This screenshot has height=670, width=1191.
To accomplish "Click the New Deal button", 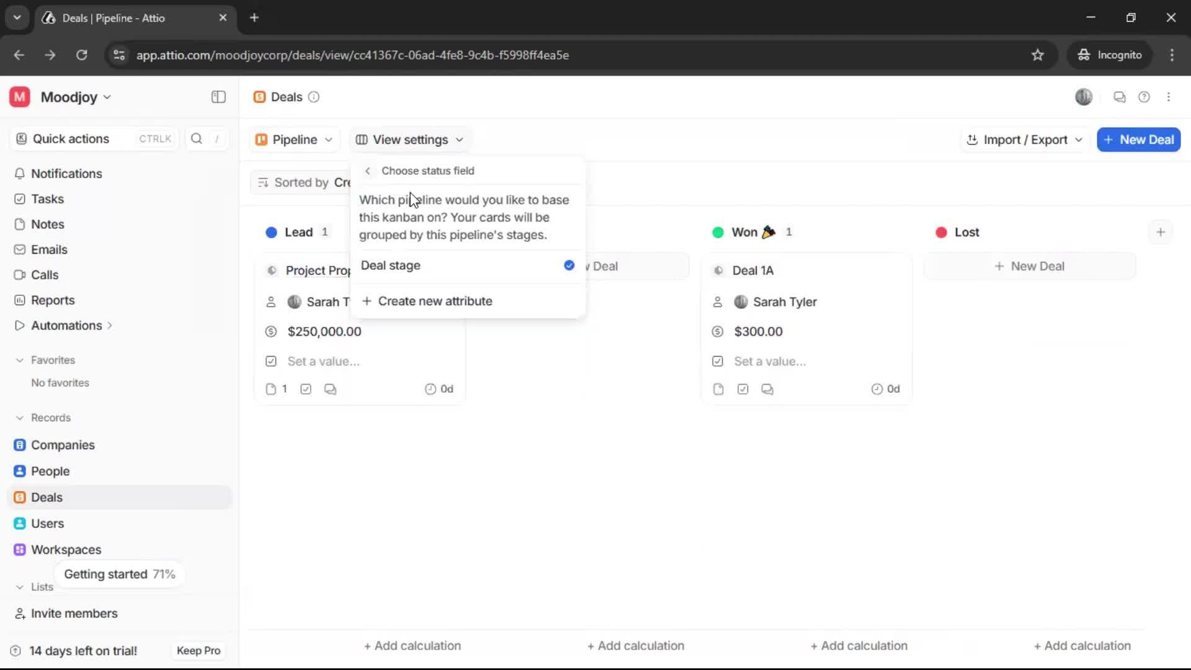I will click(x=1139, y=140).
